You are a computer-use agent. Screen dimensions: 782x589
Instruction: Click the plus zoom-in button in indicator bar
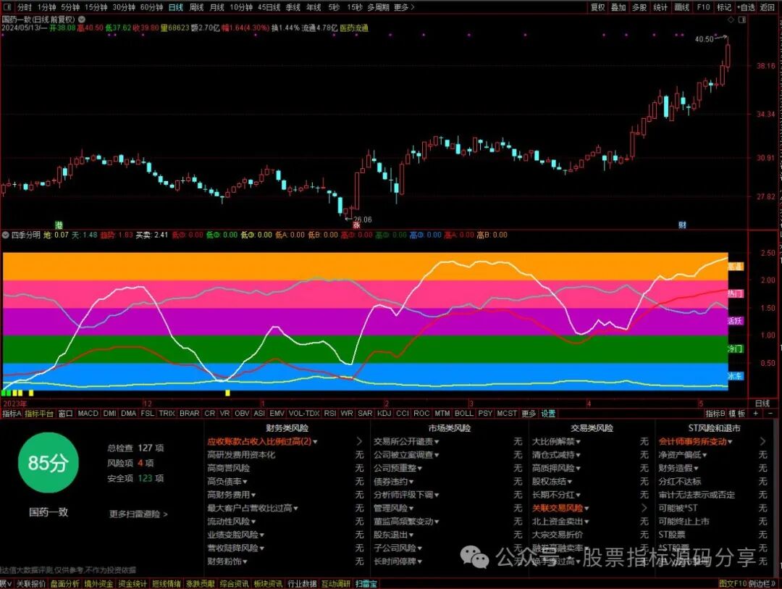click(755, 413)
